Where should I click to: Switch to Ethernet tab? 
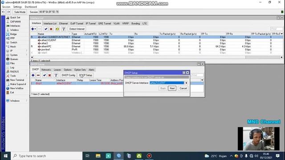click(x=63, y=24)
